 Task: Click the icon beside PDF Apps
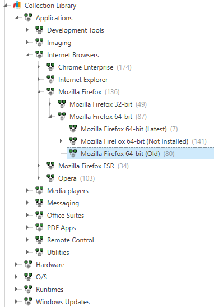point(39,227)
